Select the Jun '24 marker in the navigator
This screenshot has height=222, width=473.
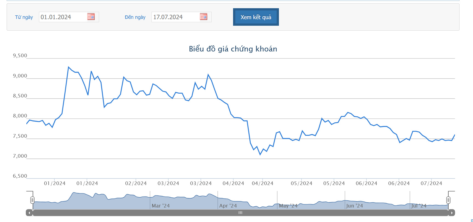tap(354, 206)
